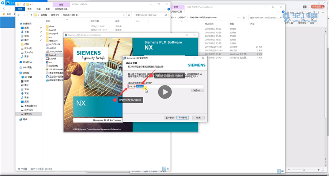Click the play button overlay

point(165,92)
